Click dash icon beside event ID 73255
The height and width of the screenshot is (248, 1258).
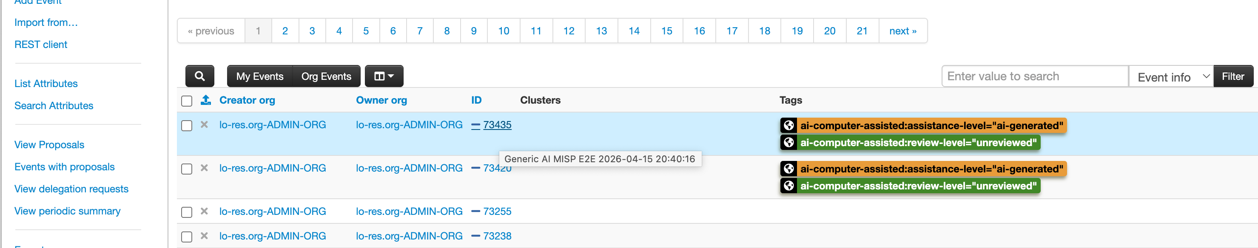[x=475, y=211]
